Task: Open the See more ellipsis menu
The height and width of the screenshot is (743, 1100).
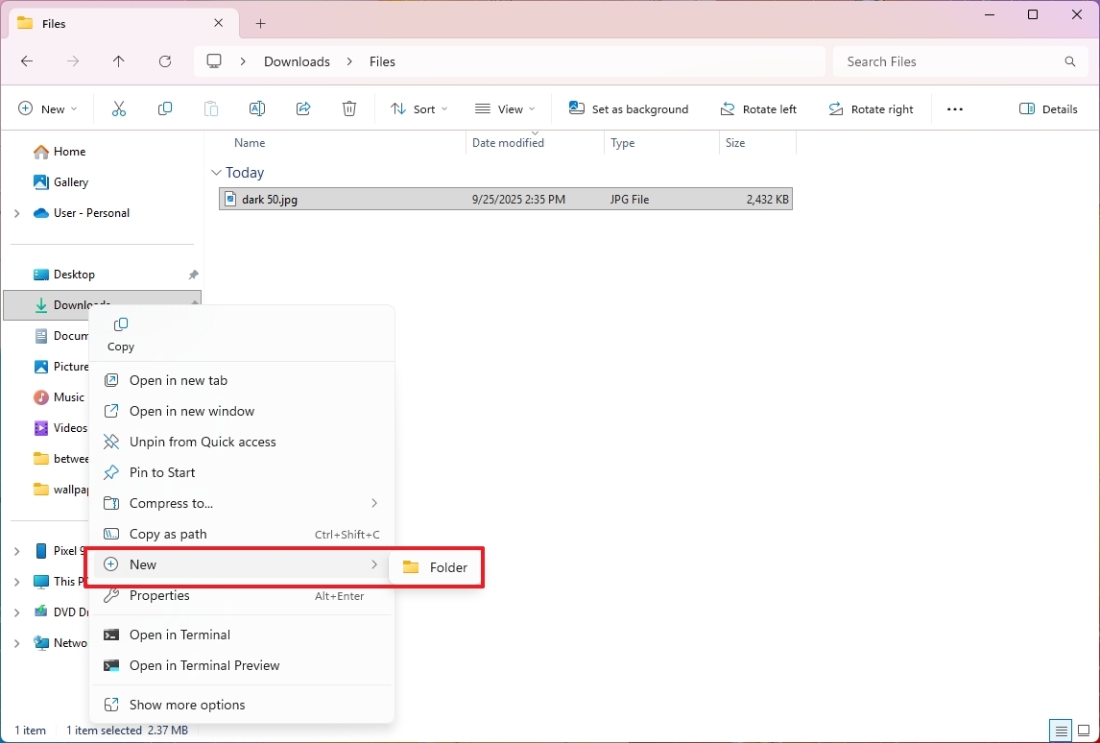Action: pyautogui.click(x=955, y=108)
